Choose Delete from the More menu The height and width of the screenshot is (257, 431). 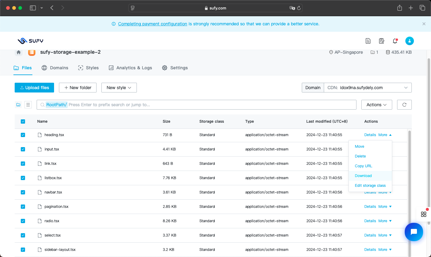coord(370,156)
